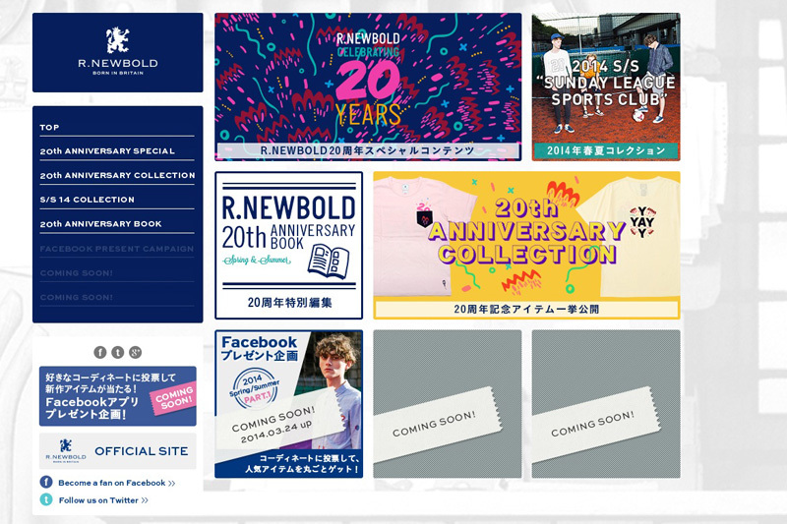Open the Facebook プレゼント企画 tile
The width and height of the screenshot is (787, 524).
pos(288,404)
